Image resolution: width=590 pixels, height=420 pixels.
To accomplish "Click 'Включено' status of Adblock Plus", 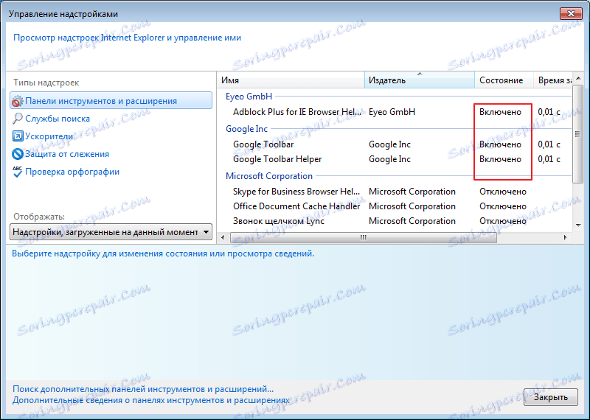I will [x=500, y=112].
